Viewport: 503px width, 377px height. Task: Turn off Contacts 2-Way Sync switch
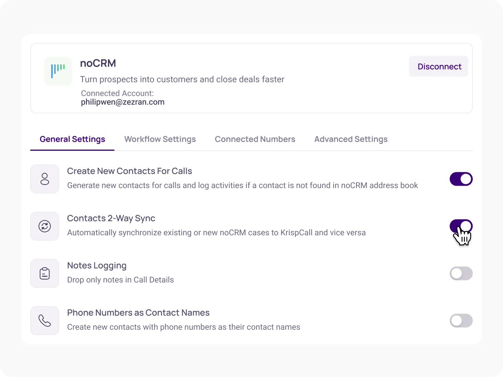[461, 226]
